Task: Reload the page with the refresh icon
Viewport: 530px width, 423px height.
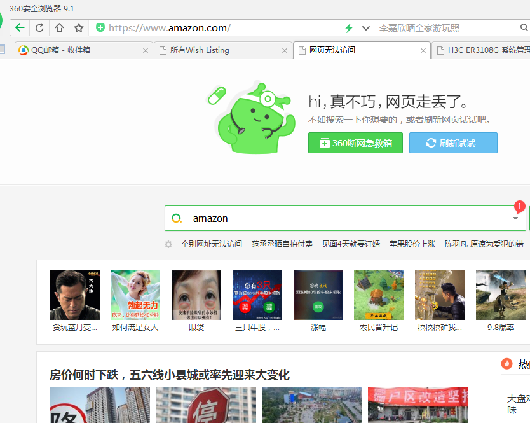Action: pos(39,28)
